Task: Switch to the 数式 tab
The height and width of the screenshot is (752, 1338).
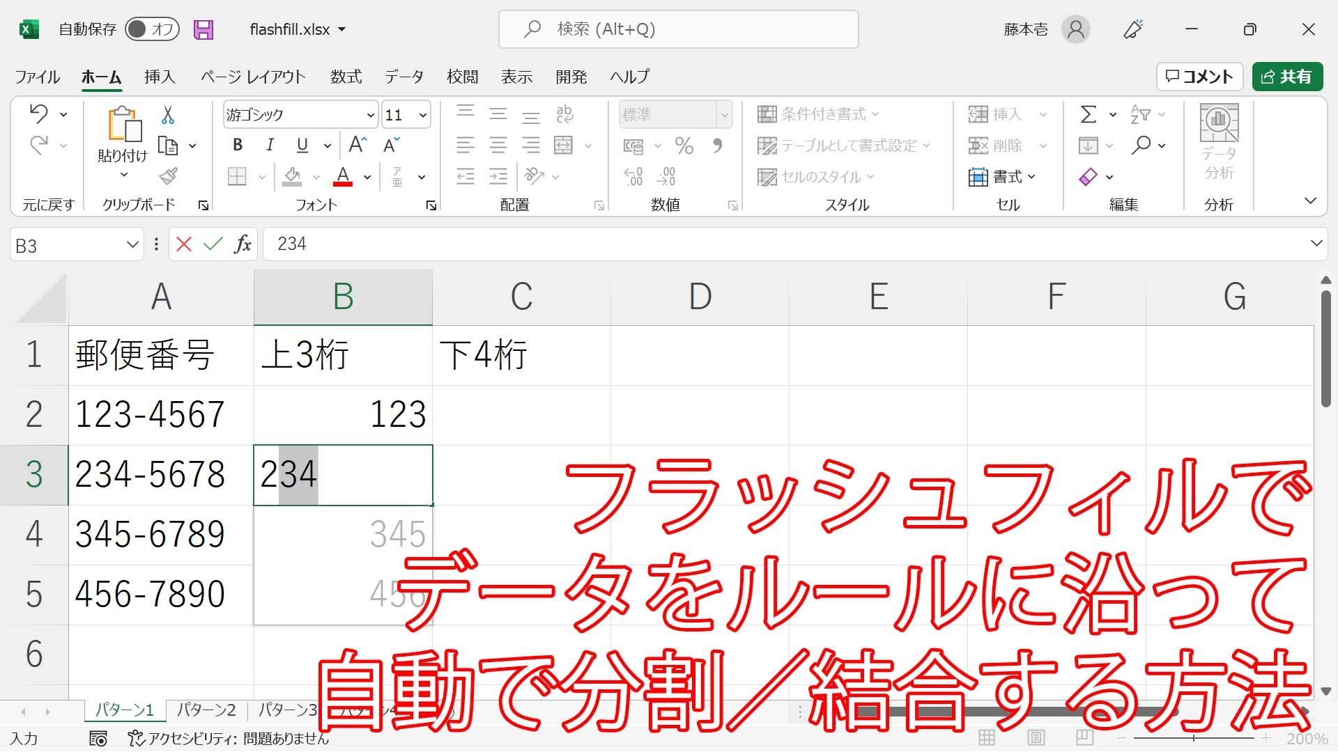Action: [346, 77]
